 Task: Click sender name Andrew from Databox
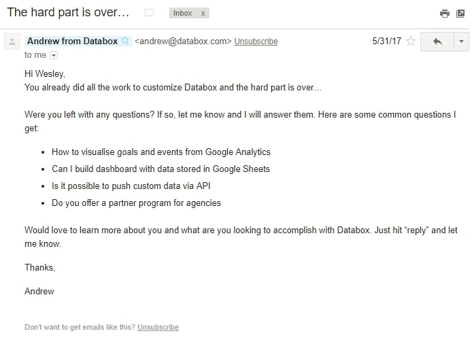(73, 41)
